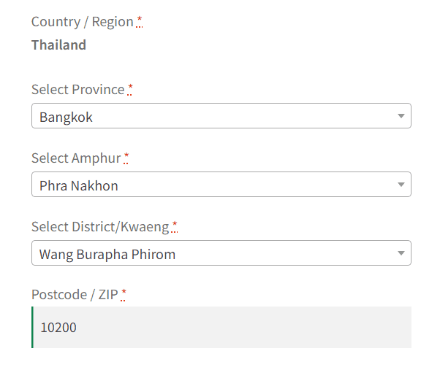Click the required asterisk beside Select Amphur
The width and height of the screenshot is (440, 370).
[126, 158]
